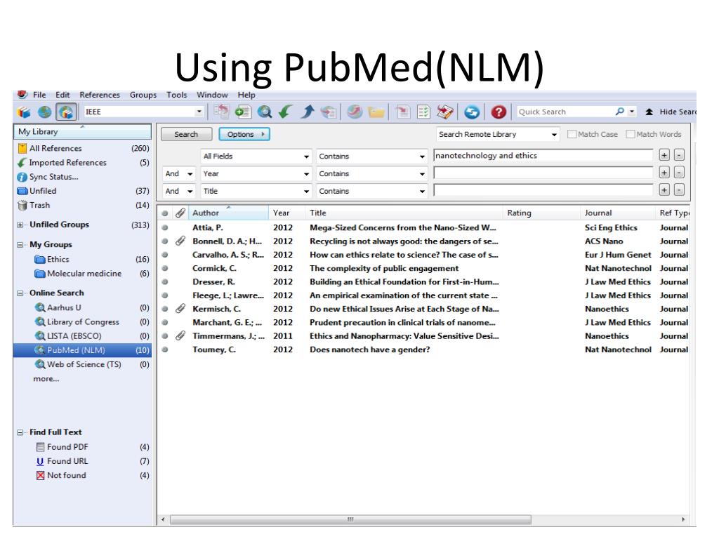Image resolution: width=719 pixels, height=539 pixels.
Task: Click the Trash bin icon in sidebar
Action: pyautogui.click(x=22, y=206)
